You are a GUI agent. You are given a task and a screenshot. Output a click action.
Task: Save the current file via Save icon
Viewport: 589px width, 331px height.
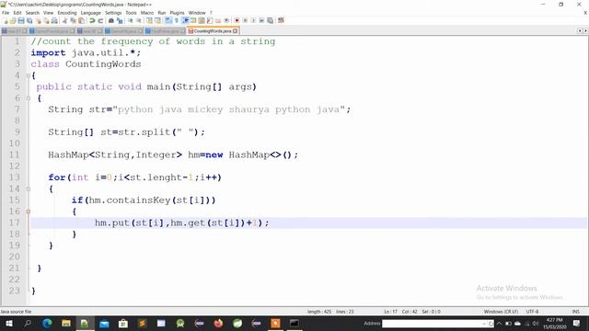coord(21,20)
